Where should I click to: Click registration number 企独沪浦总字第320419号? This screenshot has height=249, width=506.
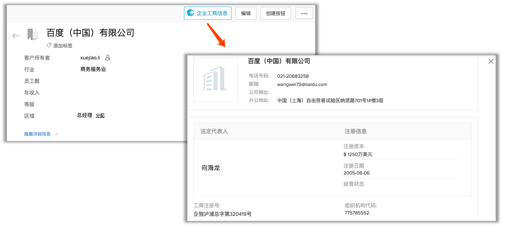[x=223, y=214]
